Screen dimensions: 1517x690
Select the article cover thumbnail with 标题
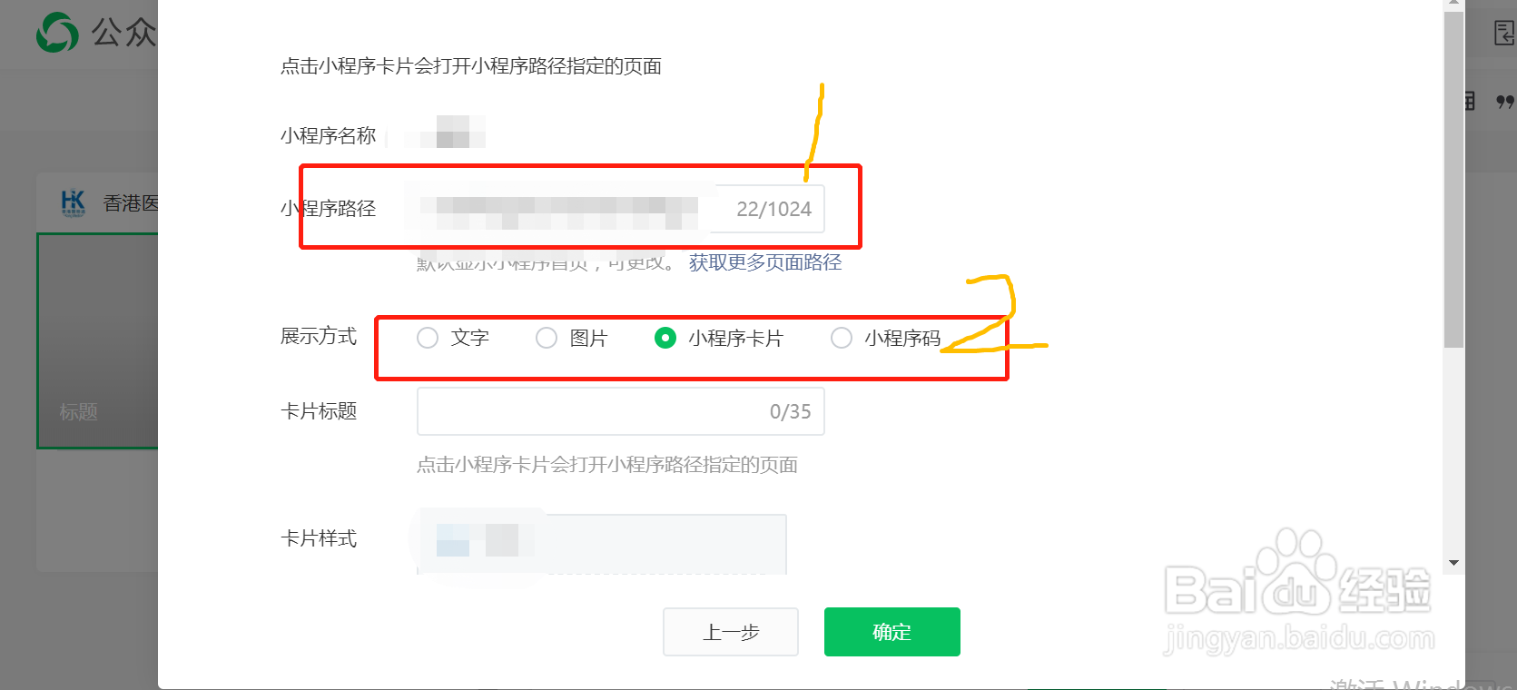coord(97,340)
